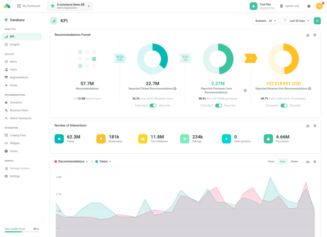Click the Upgrade Plan link

267,8
